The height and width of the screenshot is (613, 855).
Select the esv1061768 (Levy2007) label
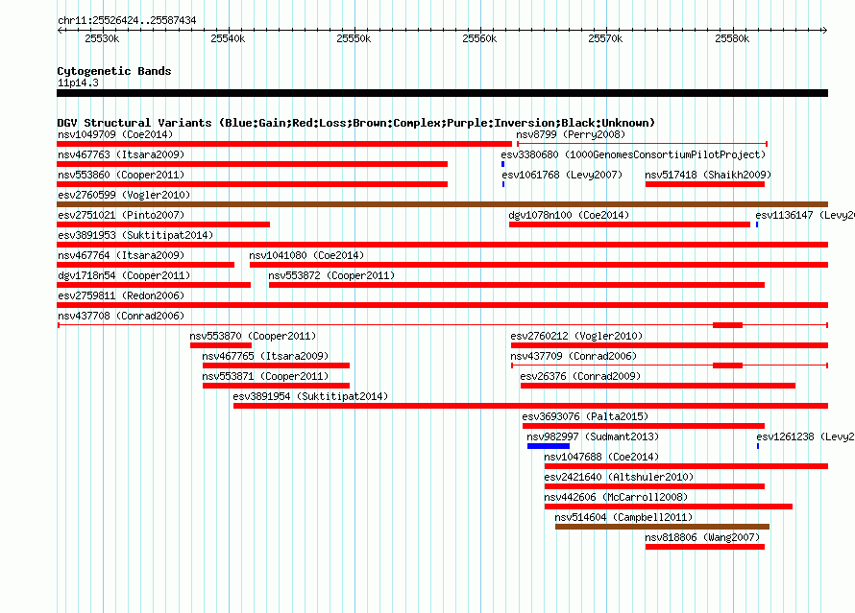[x=562, y=175]
